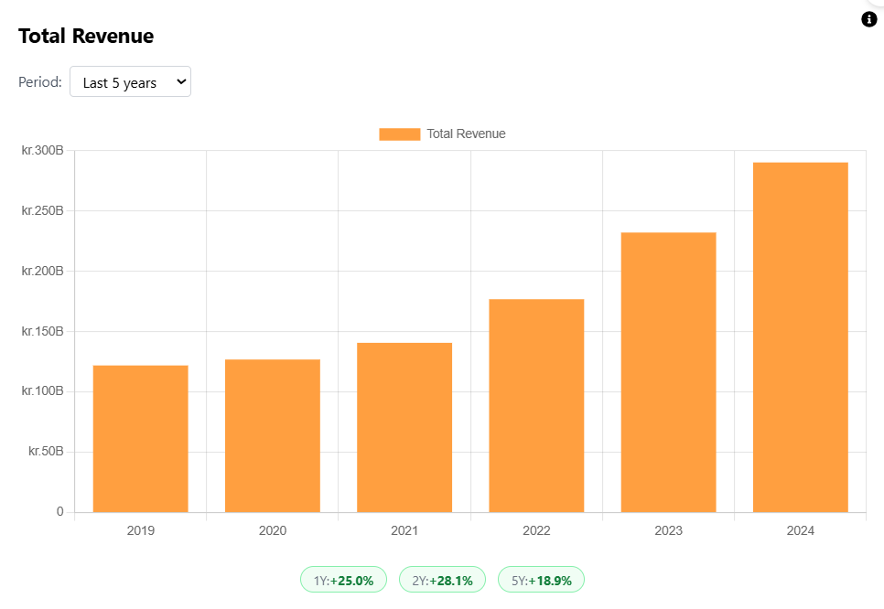Image resolution: width=884 pixels, height=609 pixels.
Task: Click the 2021 x-axis label
Action: (404, 530)
